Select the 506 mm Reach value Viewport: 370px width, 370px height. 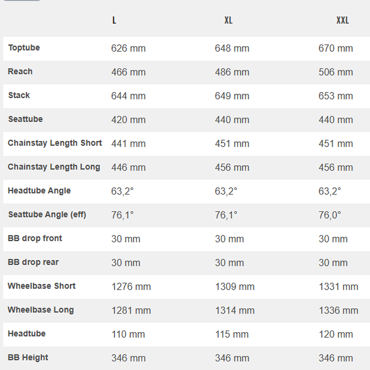336,72
